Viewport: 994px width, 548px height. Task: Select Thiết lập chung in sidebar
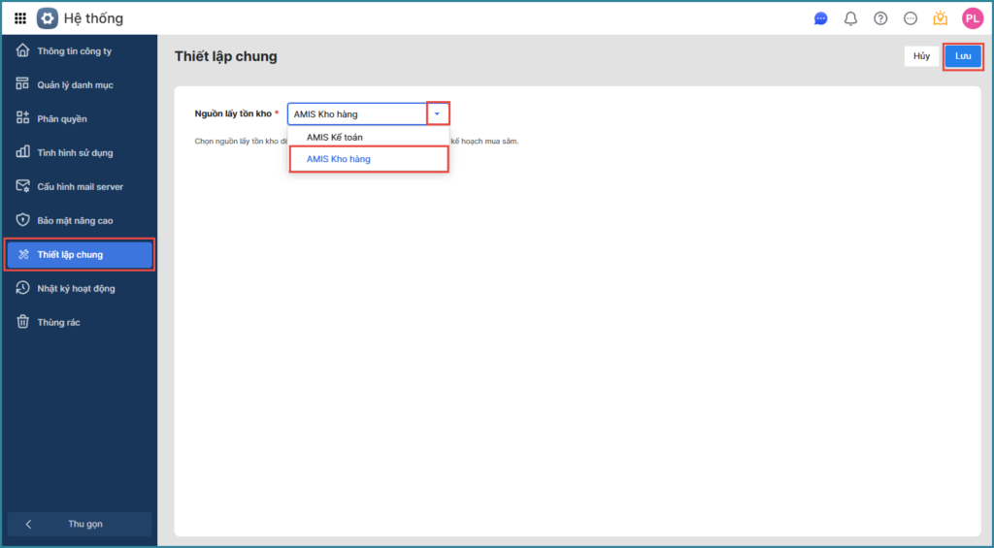coord(80,254)
